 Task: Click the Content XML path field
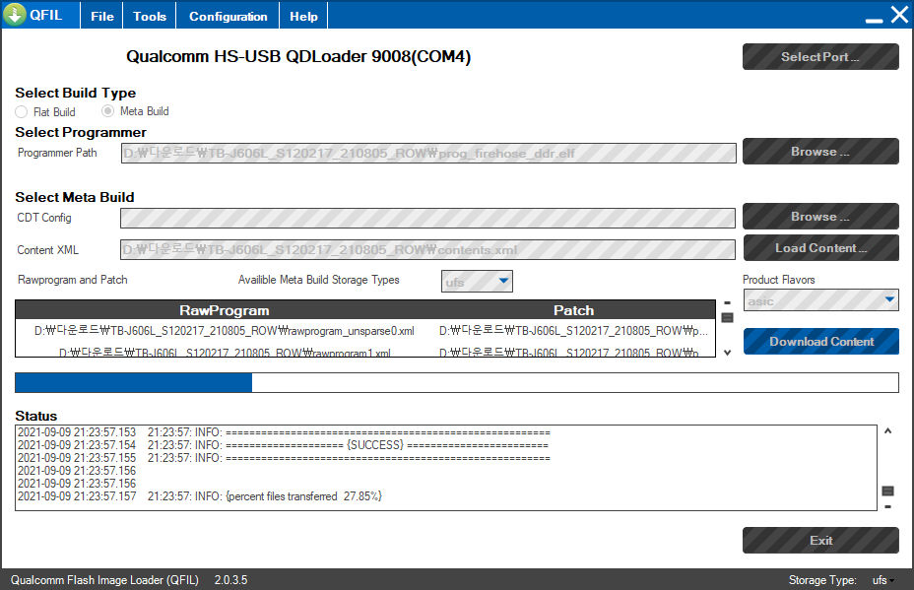pos(427,249)
